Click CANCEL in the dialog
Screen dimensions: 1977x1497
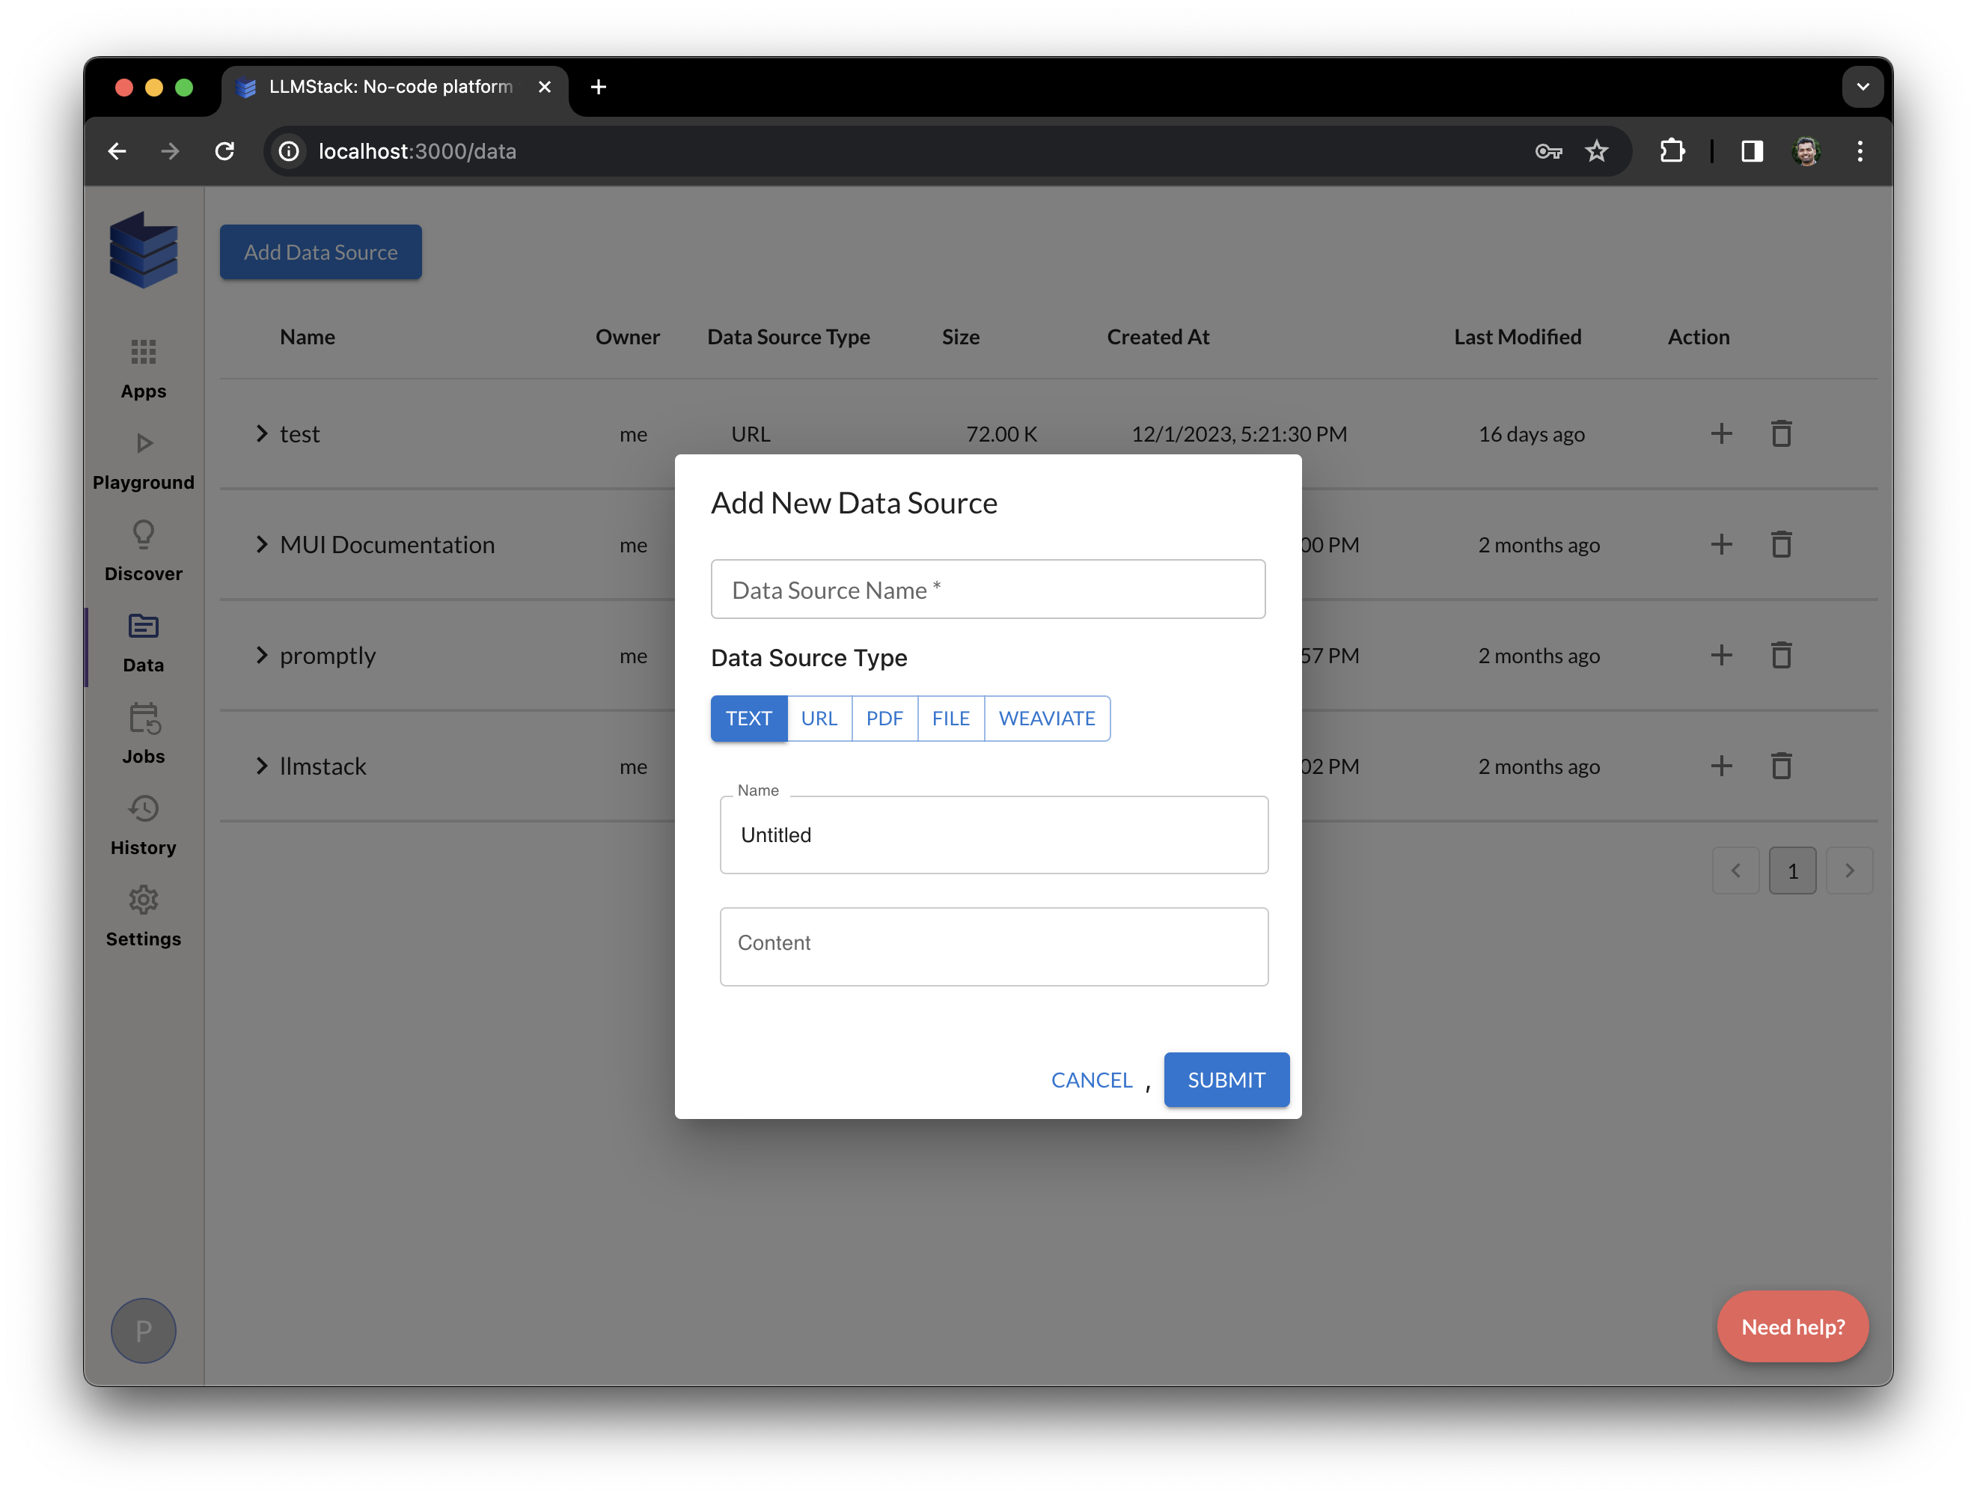coord(1091,1079)
